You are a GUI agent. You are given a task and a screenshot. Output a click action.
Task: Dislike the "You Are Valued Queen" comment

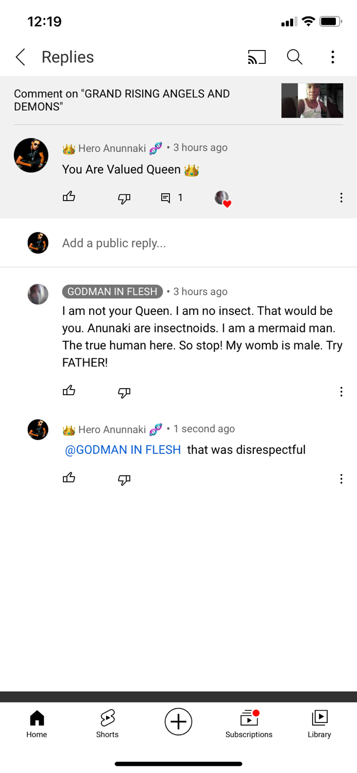pyautogui.click(x=124, y=198)
